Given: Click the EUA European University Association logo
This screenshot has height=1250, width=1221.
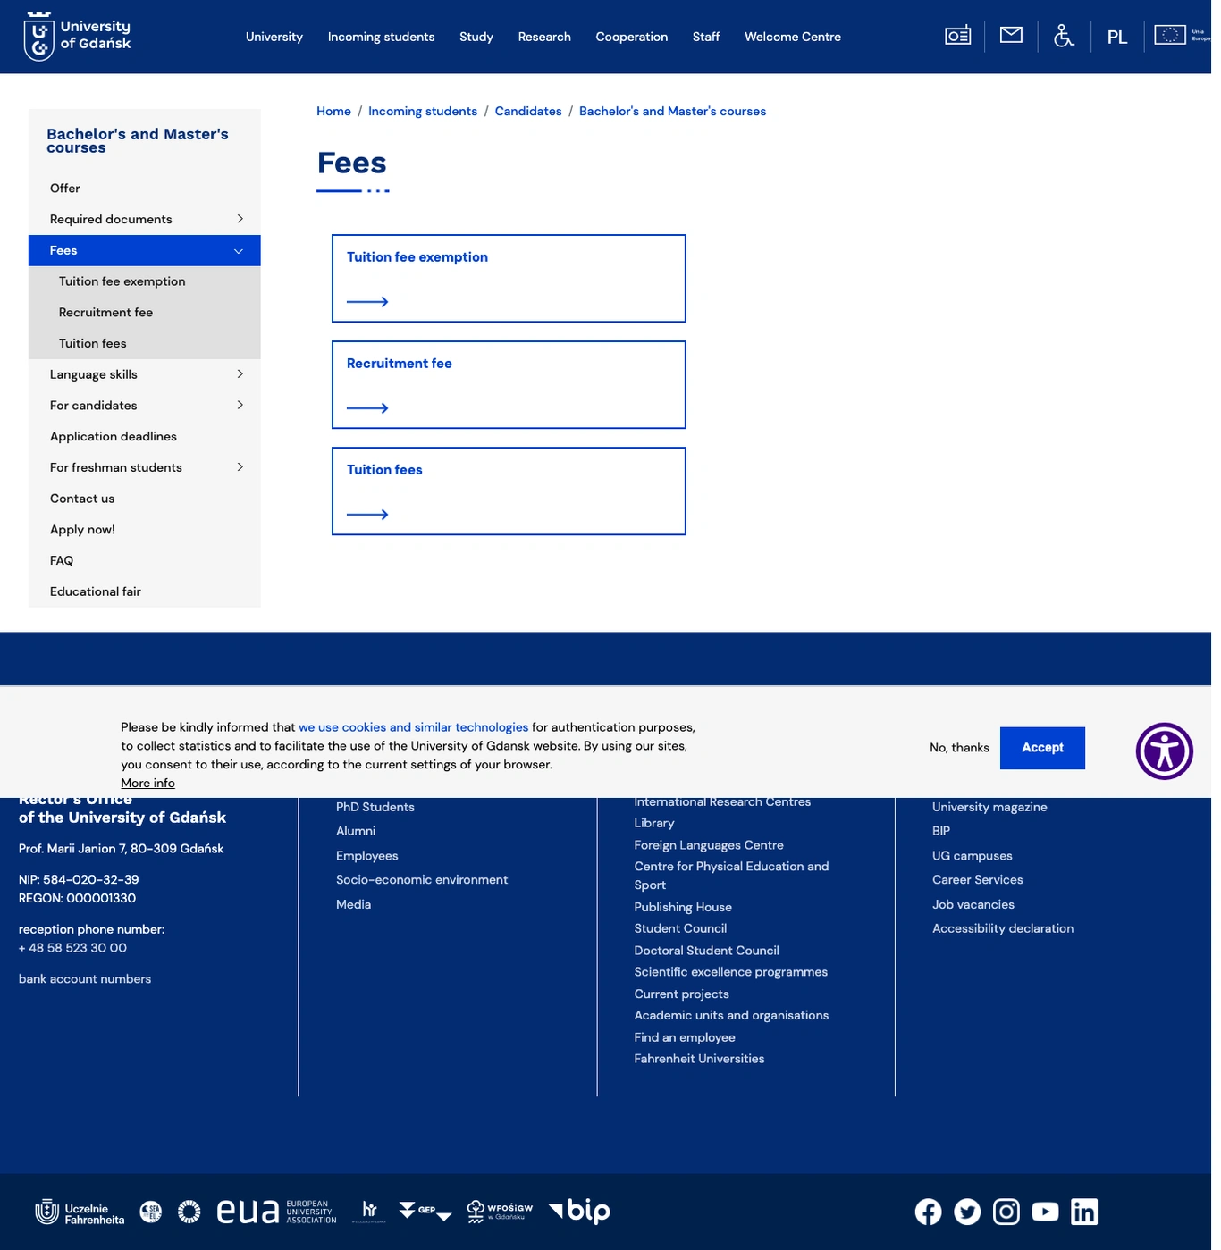Looking at the screenshot, I should coord(276,1212).
